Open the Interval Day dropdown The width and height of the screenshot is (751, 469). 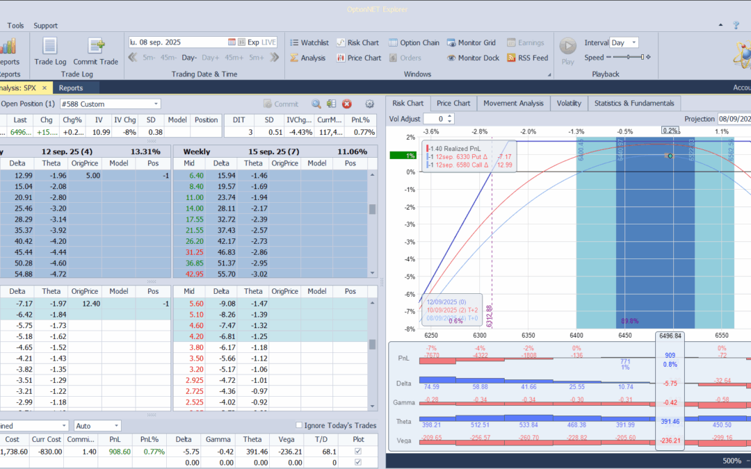pos(633,42)
